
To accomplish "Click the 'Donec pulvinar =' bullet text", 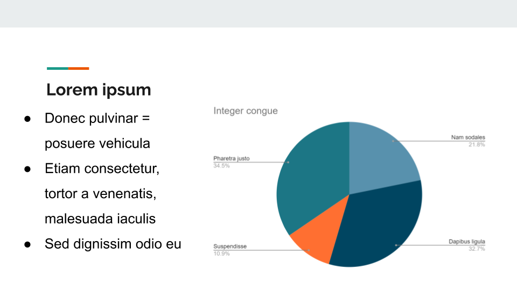I will tap(97, 118).
